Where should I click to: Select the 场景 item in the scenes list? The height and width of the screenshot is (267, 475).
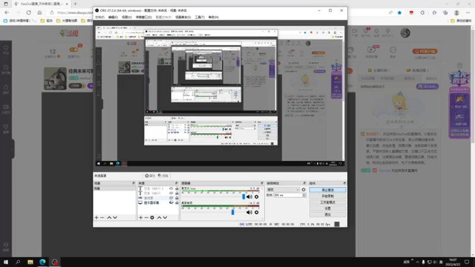point(115,188)
